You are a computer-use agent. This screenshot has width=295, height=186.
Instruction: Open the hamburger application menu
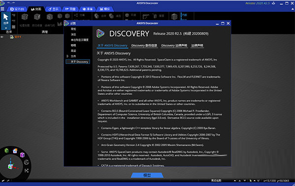(x=2, y=9)
